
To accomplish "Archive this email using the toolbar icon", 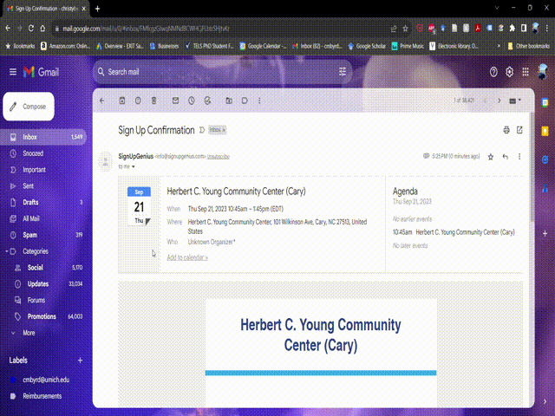I will click(122, 101).
